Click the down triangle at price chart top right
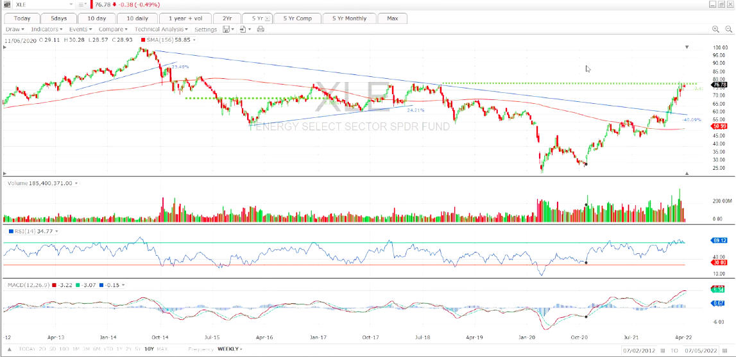 pos(687,47)
